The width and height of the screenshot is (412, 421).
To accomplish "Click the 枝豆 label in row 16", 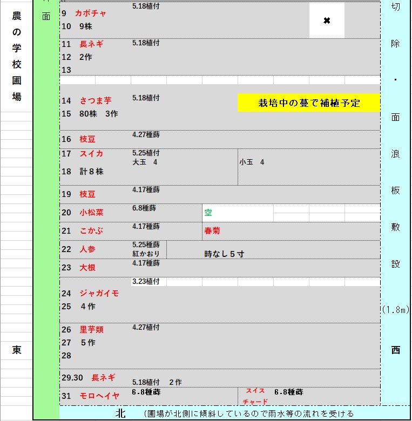I will [x=87, y=139].
